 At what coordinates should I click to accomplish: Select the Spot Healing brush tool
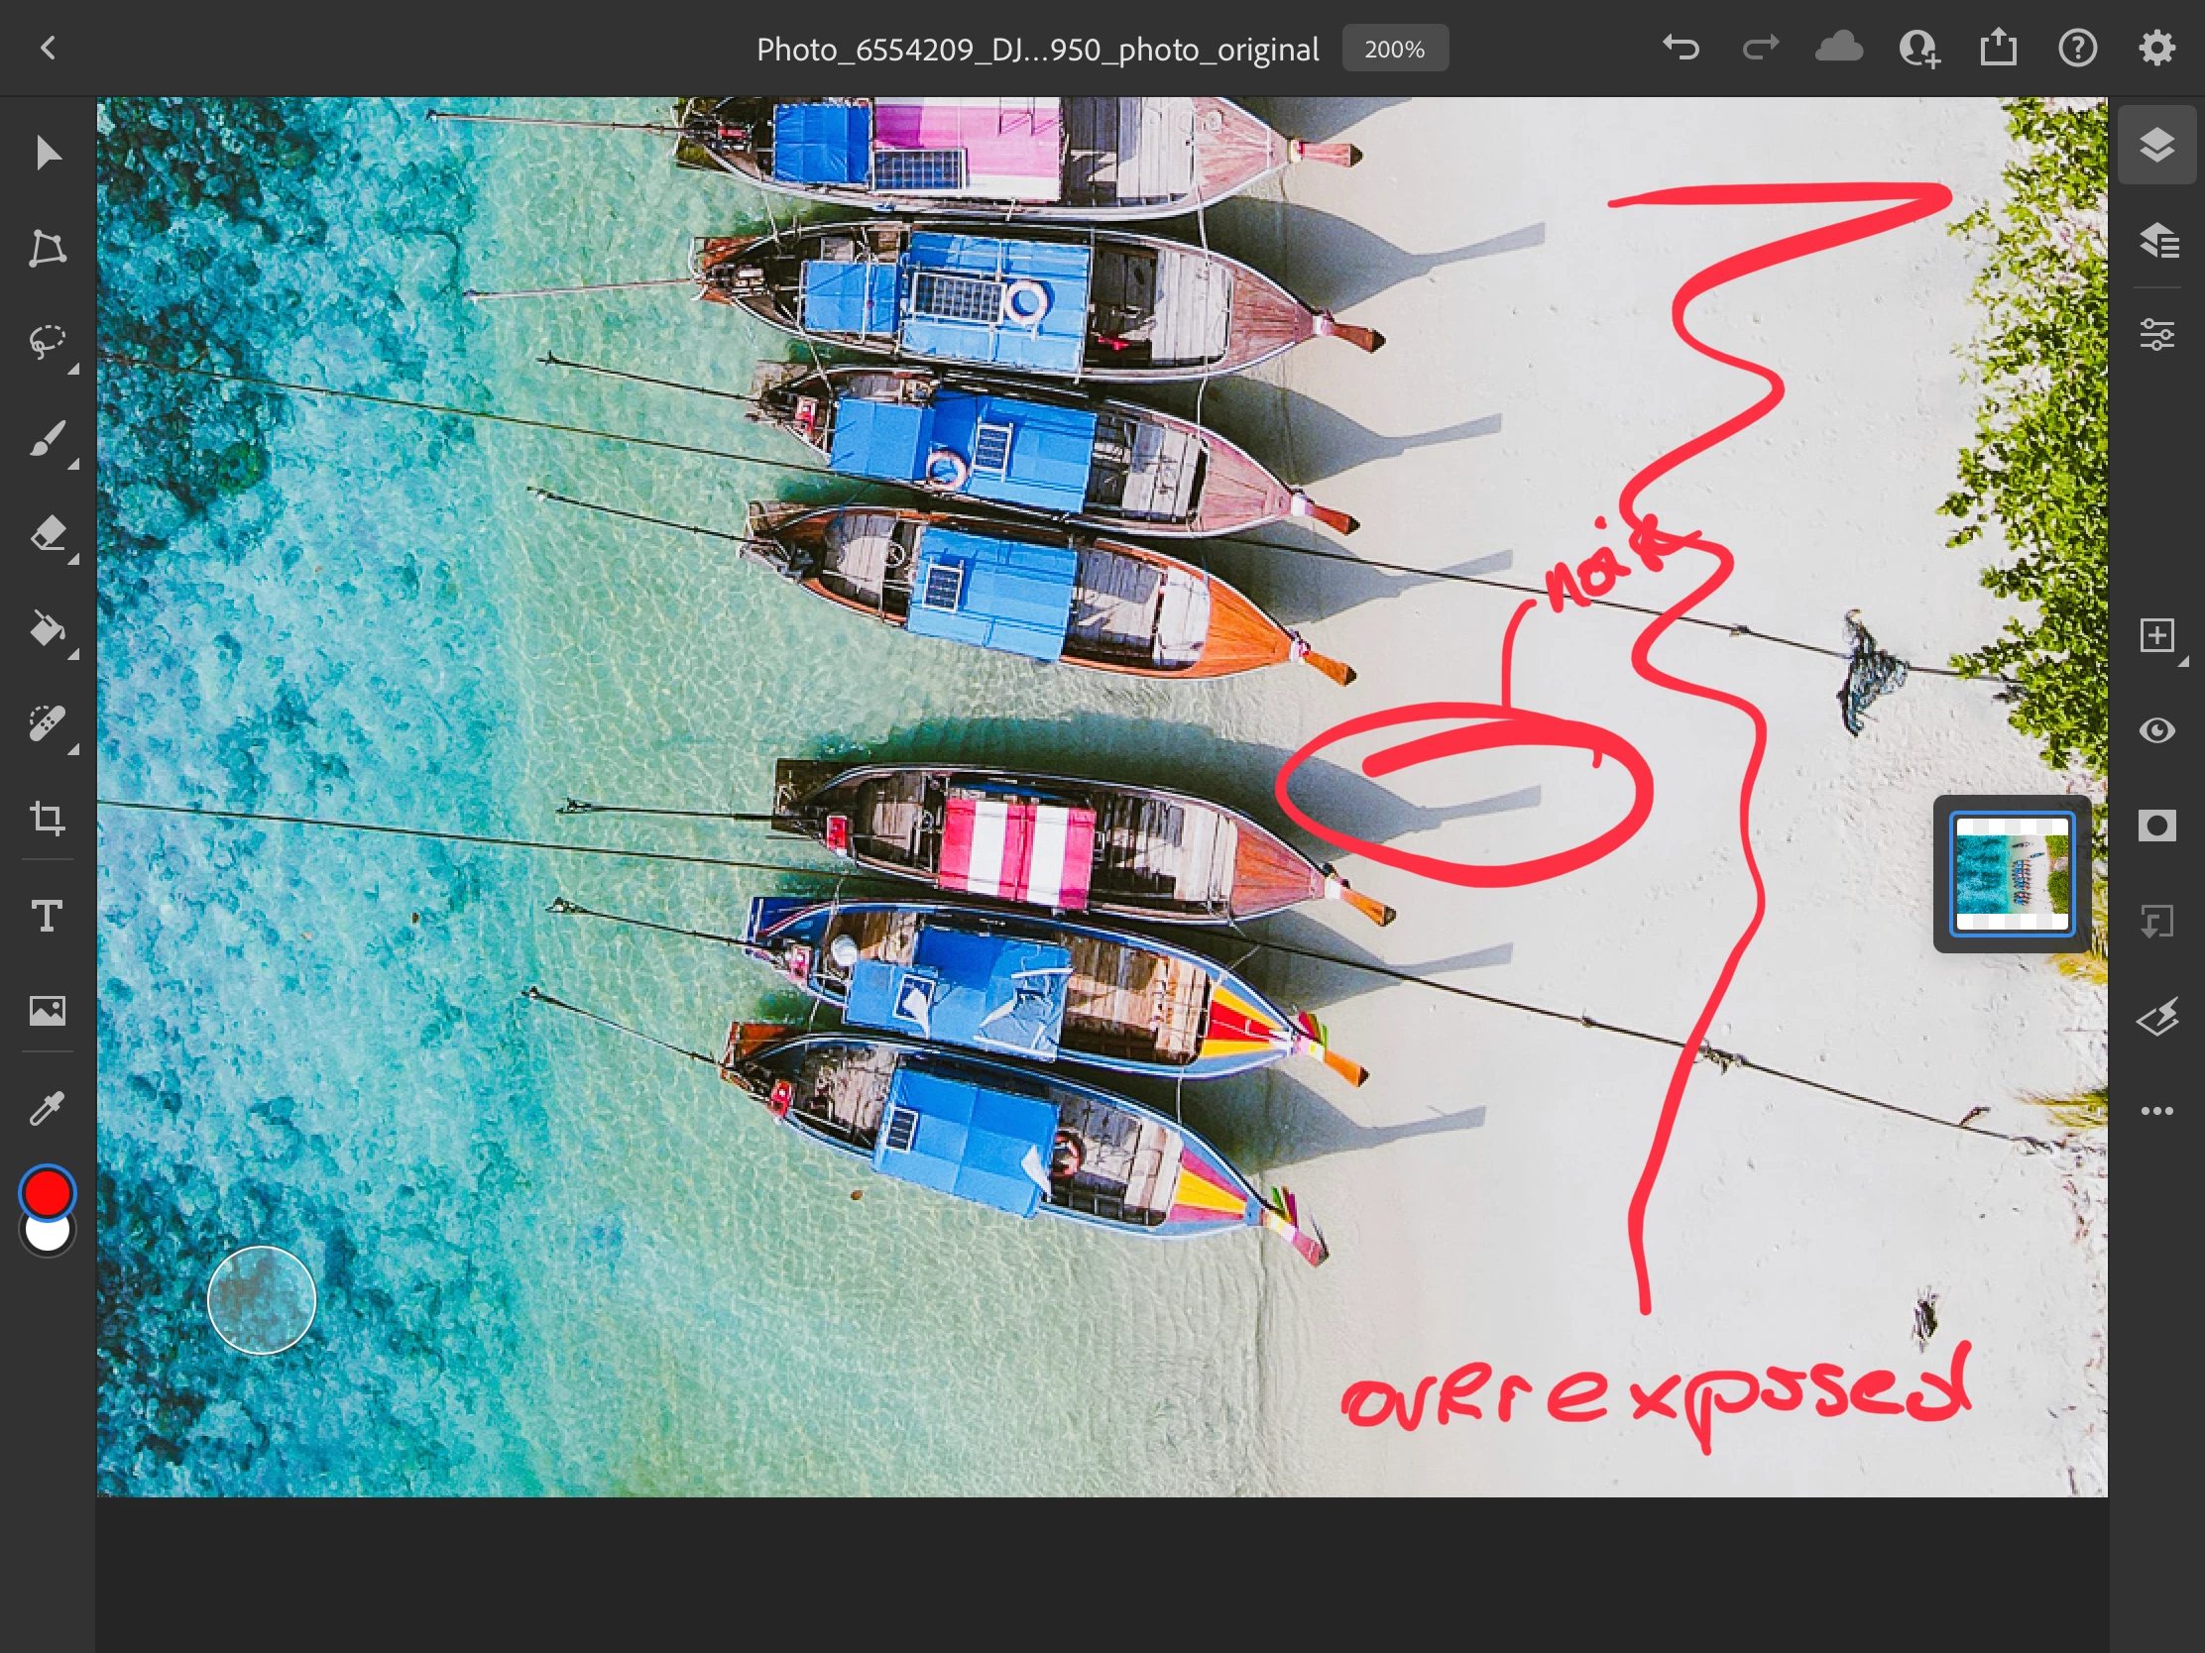click(x=47, y=724)
